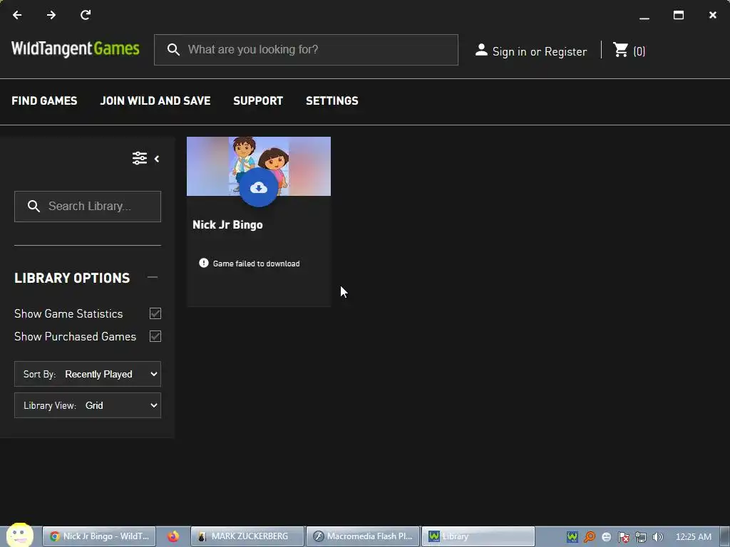Open the shopping cart icon
This screenshot has height=547, width=730.
621,50
